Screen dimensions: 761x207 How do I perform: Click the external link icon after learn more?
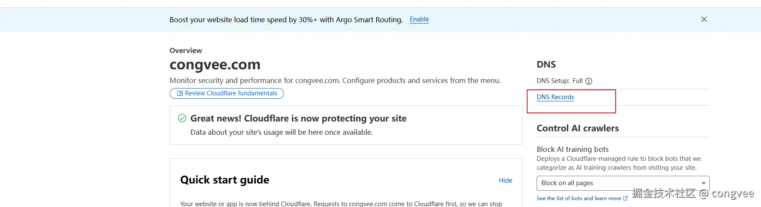625,198
